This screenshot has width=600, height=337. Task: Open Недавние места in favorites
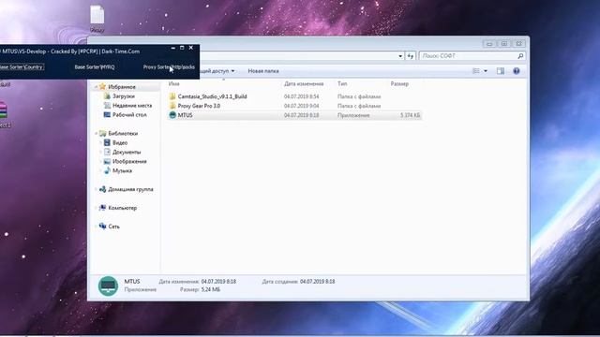point(131,106)
